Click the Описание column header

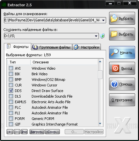(64, 62)
